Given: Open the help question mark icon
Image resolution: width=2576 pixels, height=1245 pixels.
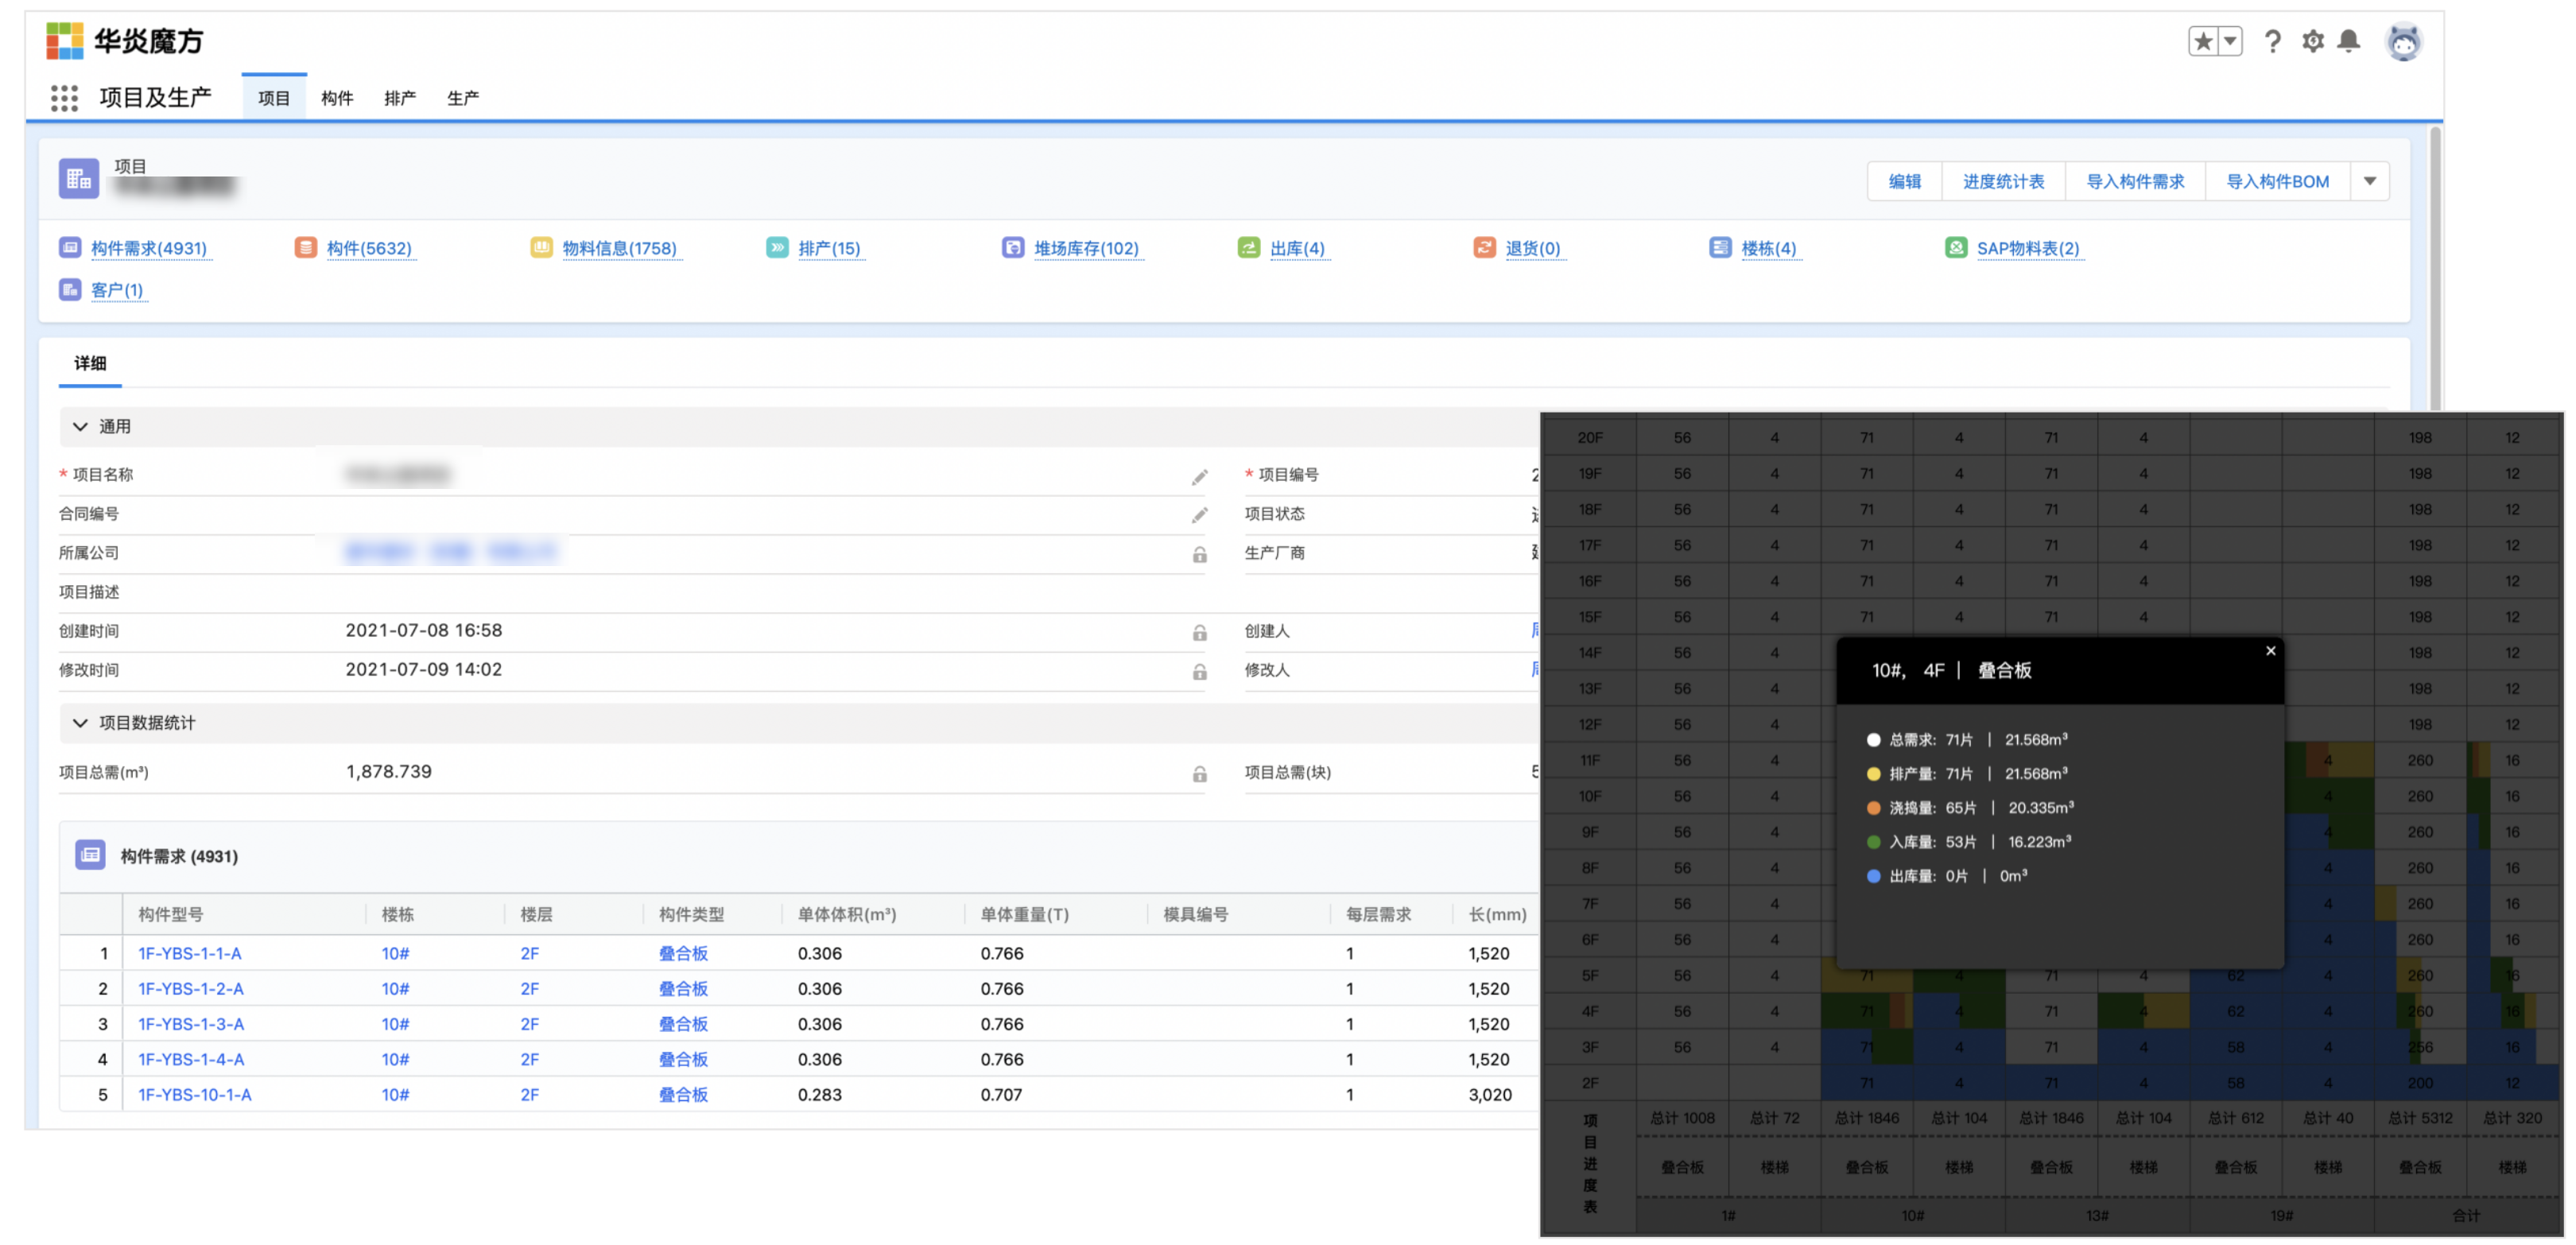Looking at the screenshot, I should (2272, 41).
